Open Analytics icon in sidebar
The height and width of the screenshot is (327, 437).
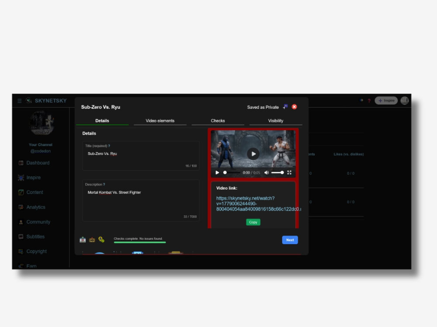pos(21,207)
